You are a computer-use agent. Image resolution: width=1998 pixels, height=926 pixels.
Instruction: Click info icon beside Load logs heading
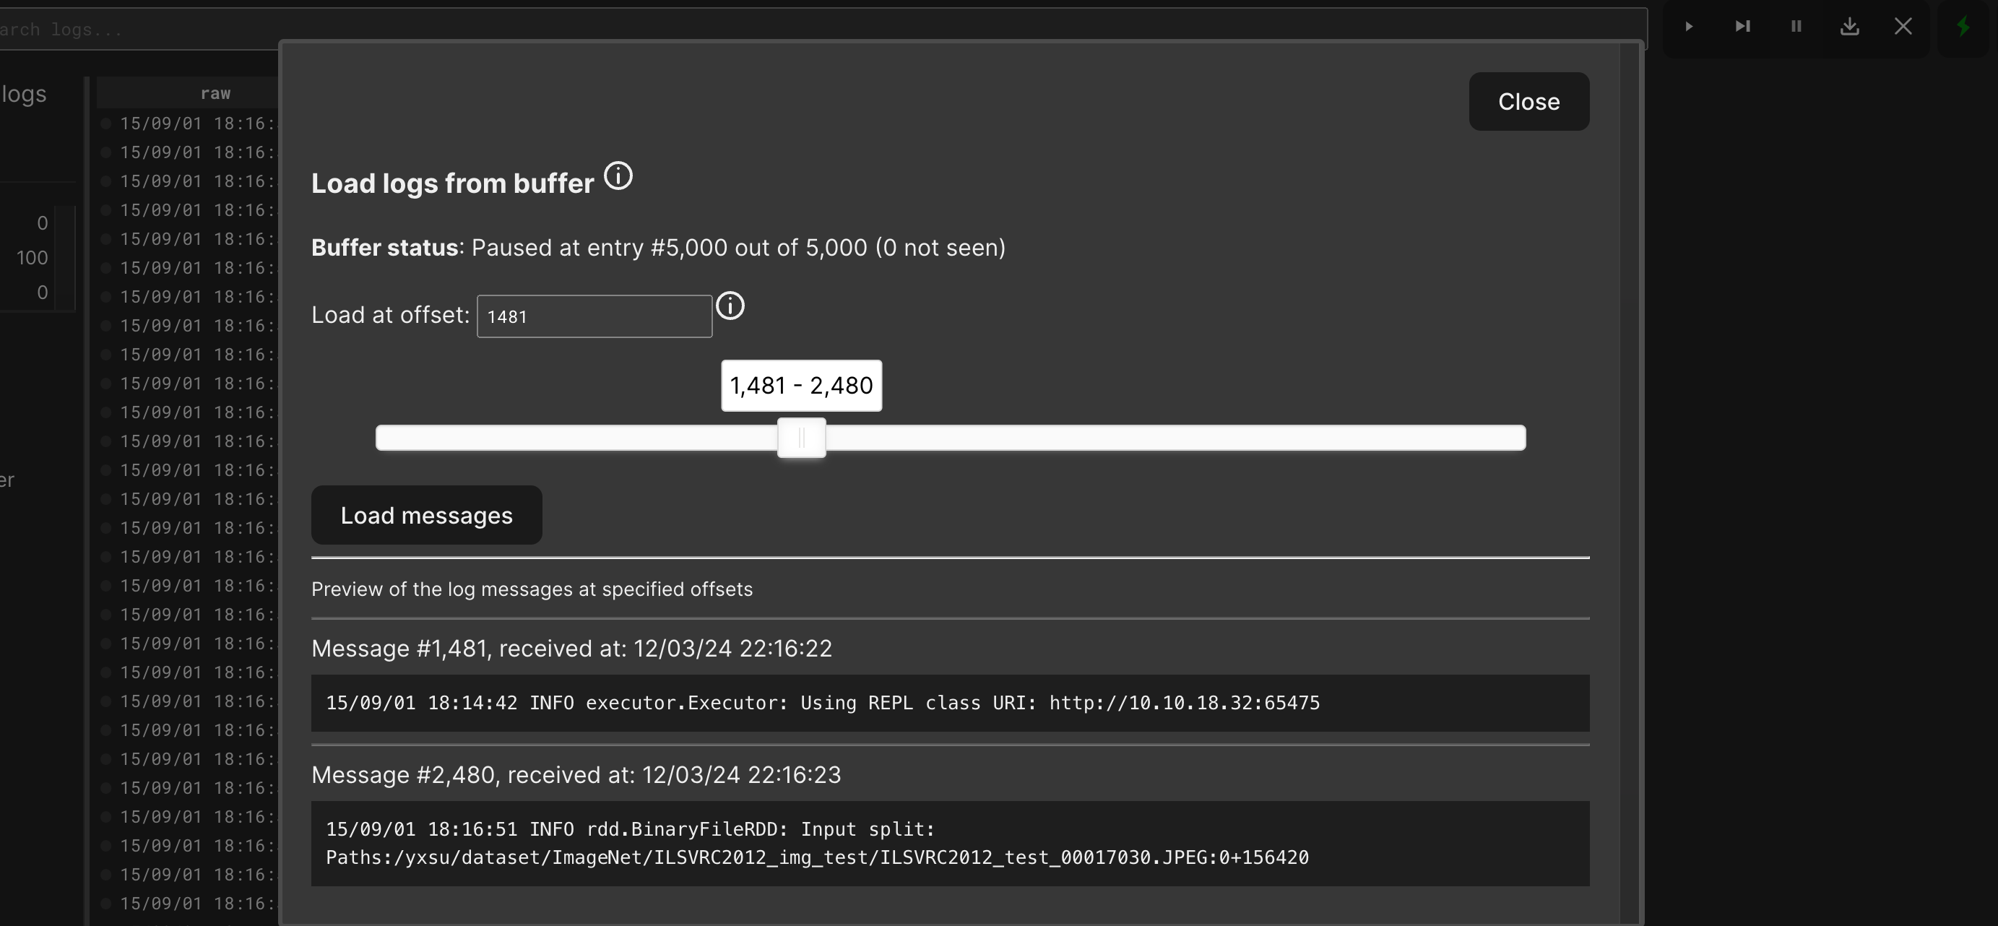tap(618, 176)
